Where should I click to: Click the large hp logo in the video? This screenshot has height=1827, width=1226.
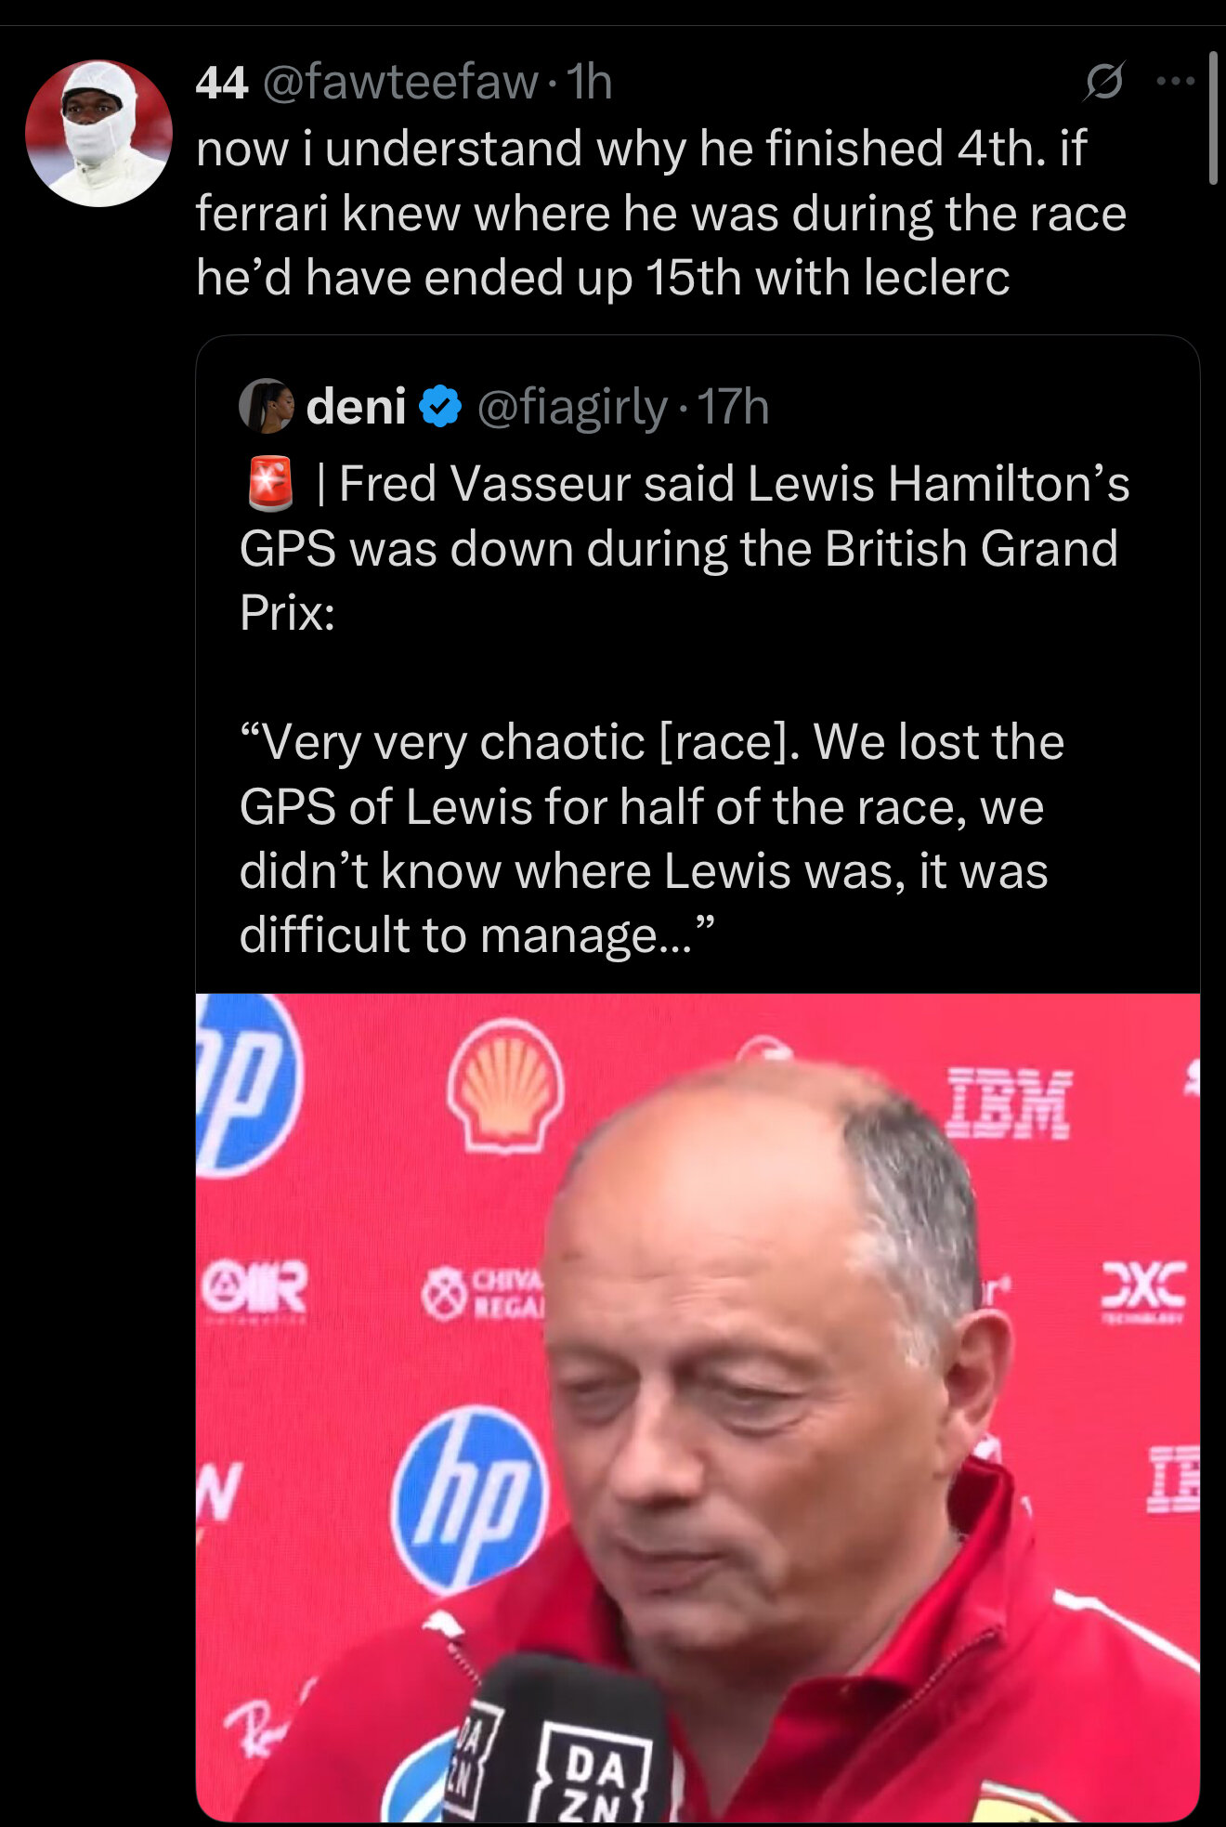[x=469, y=1501]
